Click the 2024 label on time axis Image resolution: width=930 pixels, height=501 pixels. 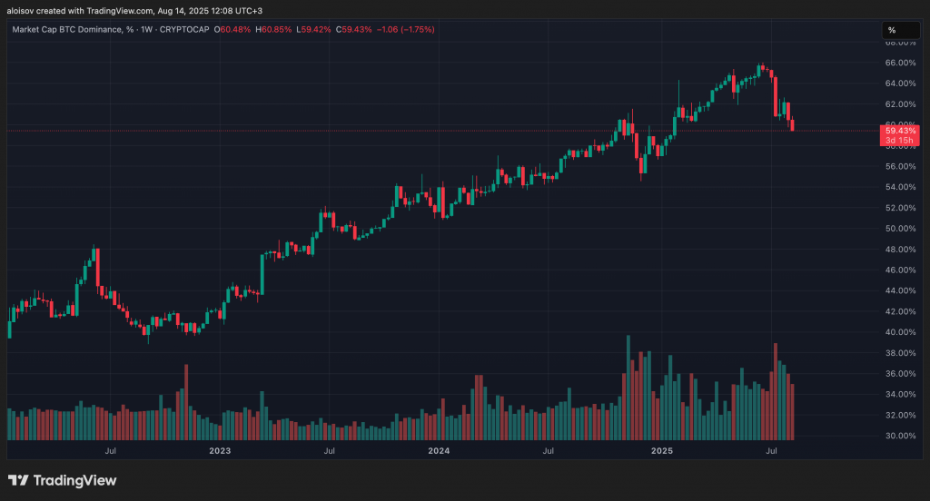coord(439,450)
